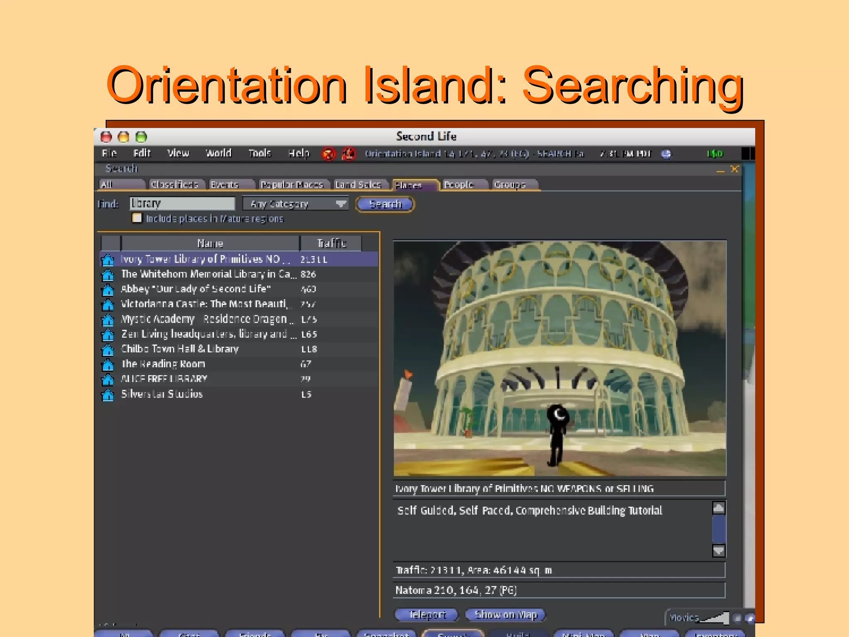Click the home icon beside The Reading Room
This screenshot has height=637, width=849.
(107, 365)
